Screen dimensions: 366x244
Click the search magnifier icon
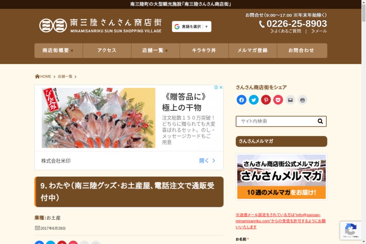click(320, 121)
